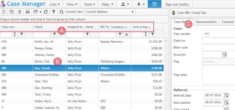
Task: Expand the export share dropdown arrow
Action: pos(40,12)
